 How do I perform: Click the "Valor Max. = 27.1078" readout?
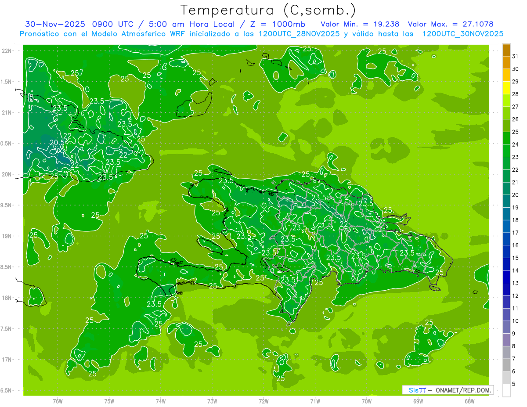[450, 24]
